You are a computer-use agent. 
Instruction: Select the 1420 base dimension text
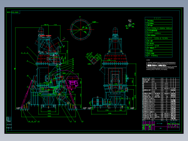pos(49,111)
